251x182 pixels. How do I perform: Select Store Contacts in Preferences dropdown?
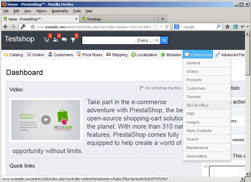click(207, 131)
